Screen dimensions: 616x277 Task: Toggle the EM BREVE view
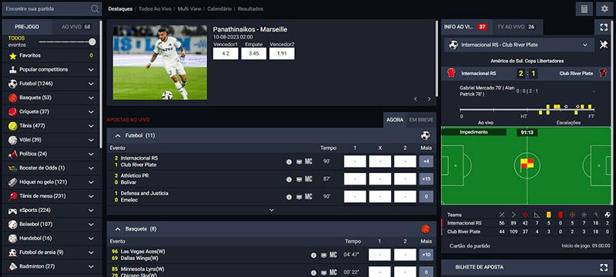tap(421, 120)
